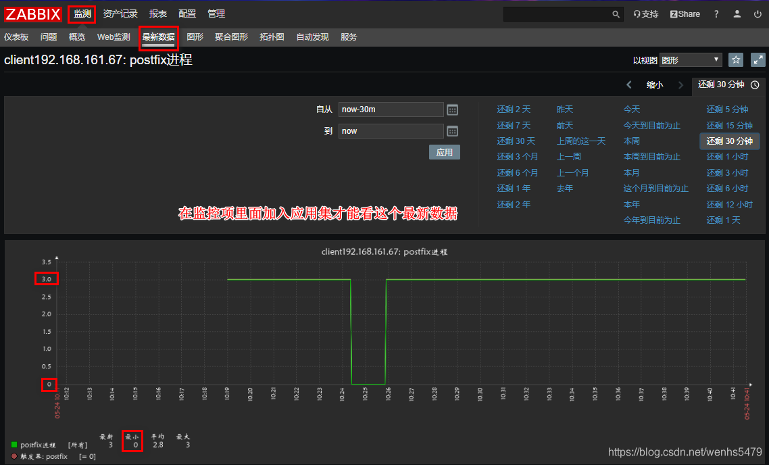769x465 pixels.
Task: Shift time range right with arrow
Action: coord(680,85)
